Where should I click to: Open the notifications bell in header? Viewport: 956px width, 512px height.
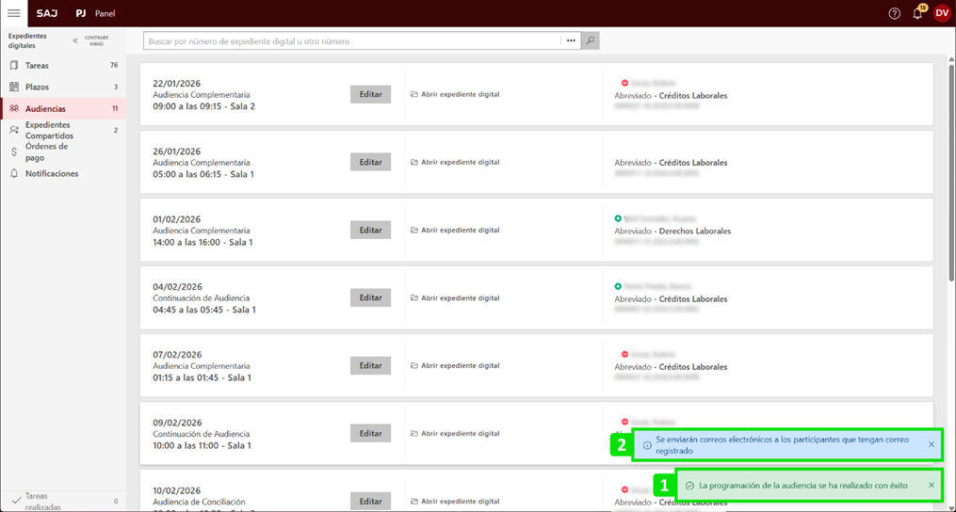(917, 13)
